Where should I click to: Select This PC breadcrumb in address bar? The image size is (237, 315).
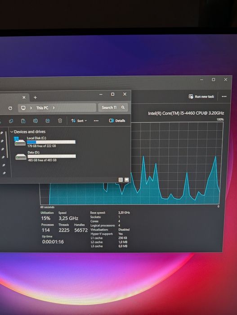pyautogui.click(x=42, y=108)
